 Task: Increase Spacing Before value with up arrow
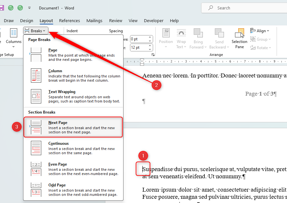(x=150, y=37)
